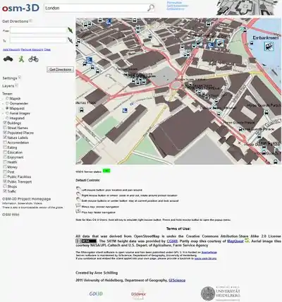
Task: Click the train station icon left of Embankment label
Action: 219,43
